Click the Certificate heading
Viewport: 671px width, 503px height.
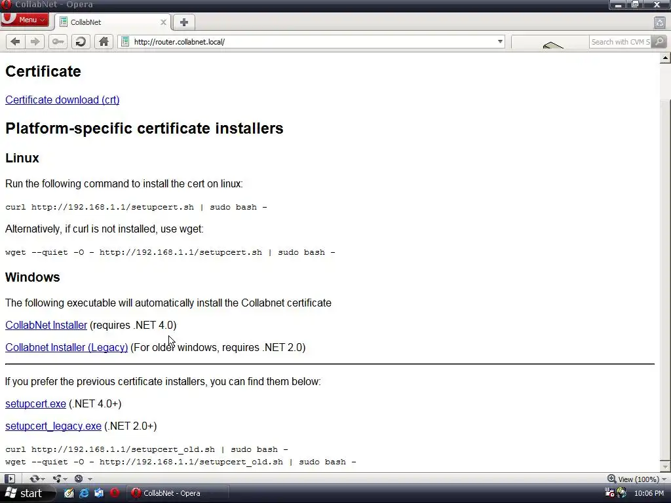43,71
